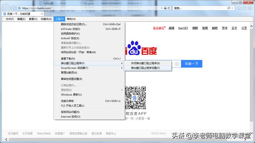Open the 设置 link at top right
This screenshot has height=143, width=255.
click(244, 28)
